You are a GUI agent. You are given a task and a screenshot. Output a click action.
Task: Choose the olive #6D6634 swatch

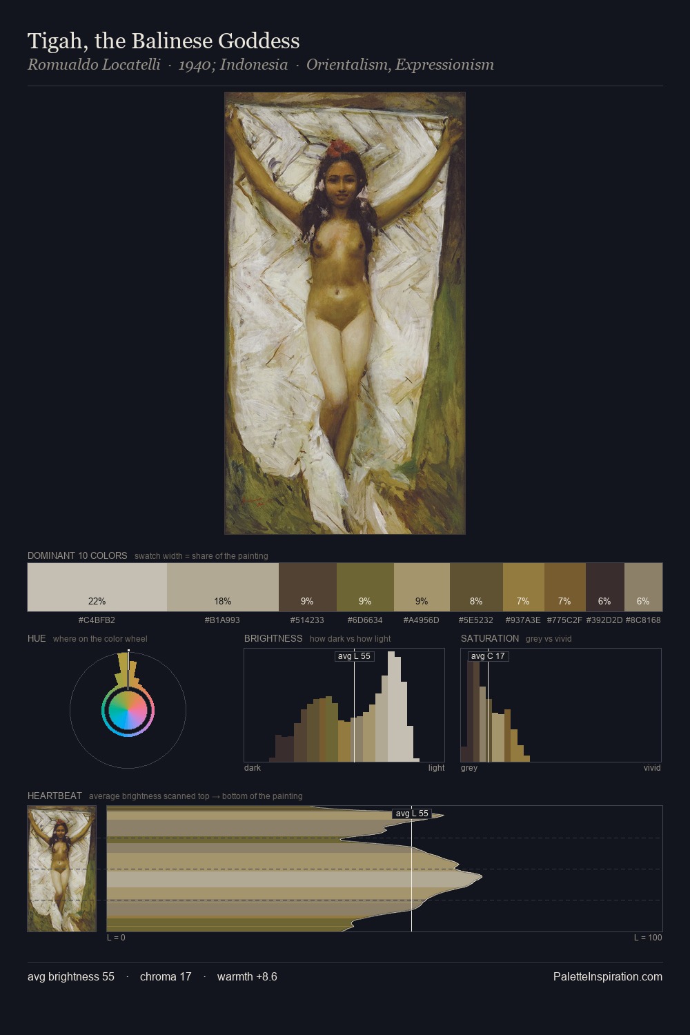point(365,587)
